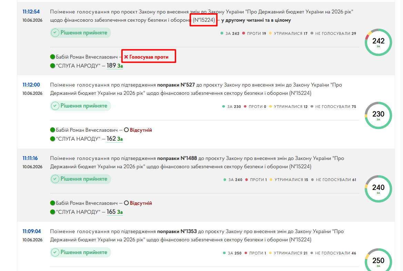Viewport: 403px width, 271px height.
Task: Open the 11:12:54 vote timestamp link
Action: point(31,12)
